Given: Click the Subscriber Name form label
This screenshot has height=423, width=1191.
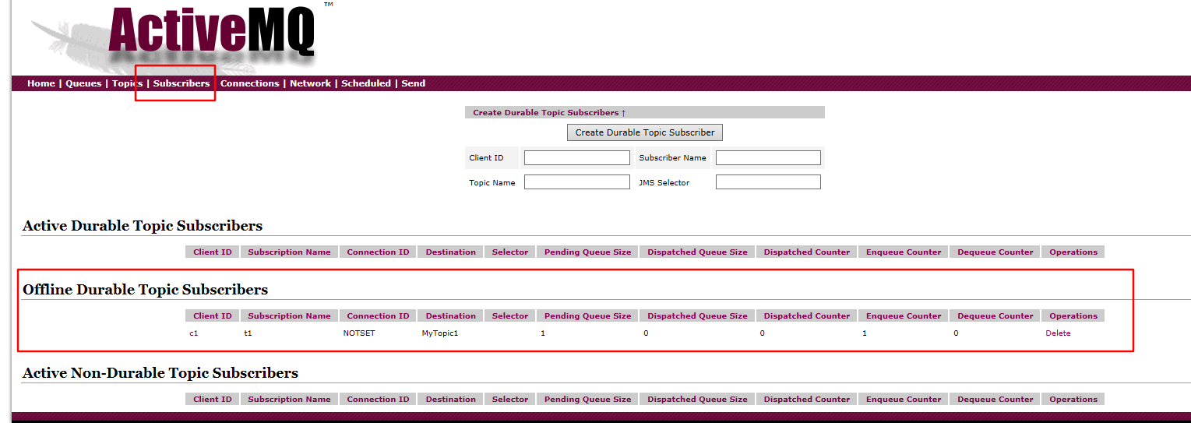Looking at the screenshot, I should click(x=672, y=158).
